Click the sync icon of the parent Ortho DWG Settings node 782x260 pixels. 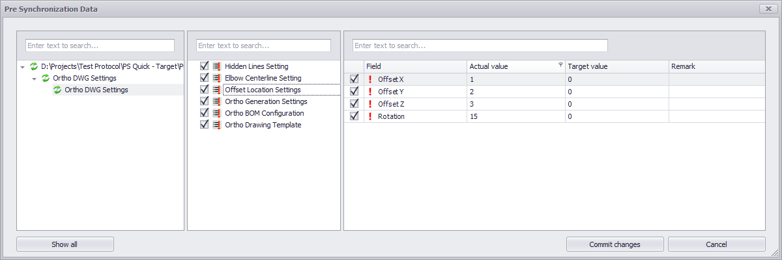click(x=46, y=78)
